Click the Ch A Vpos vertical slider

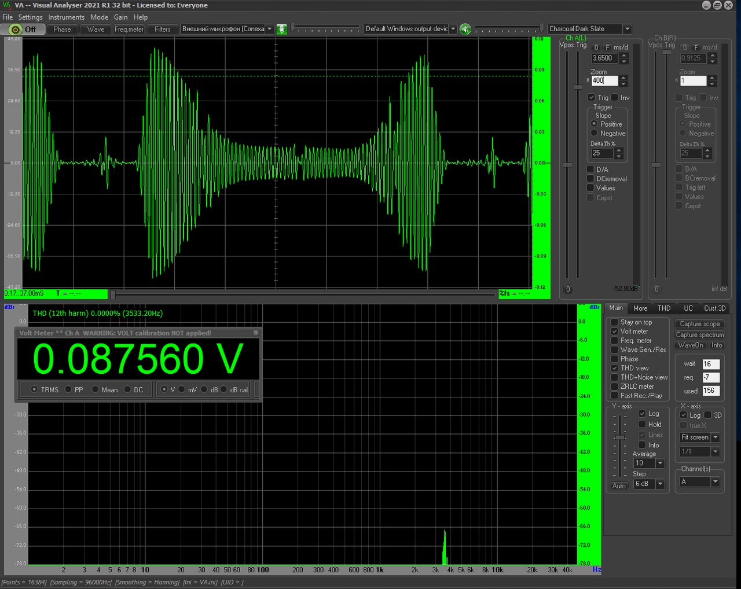tap(568, 165)
